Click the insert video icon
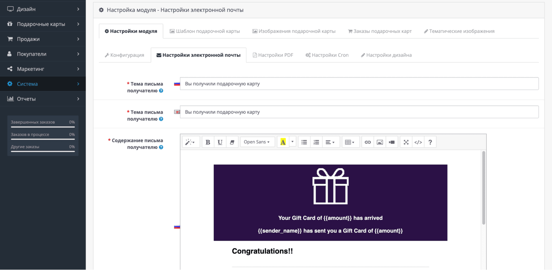This screenshot has width=552, height=270. 392,142
